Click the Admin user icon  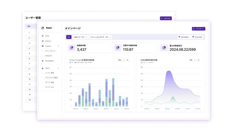click(x=43, y=68)
